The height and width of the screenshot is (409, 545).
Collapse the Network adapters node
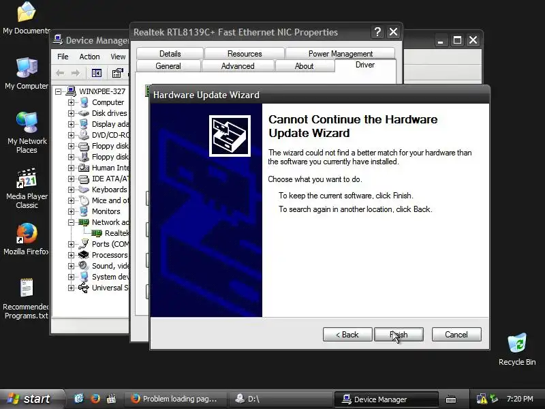point(71,222)
